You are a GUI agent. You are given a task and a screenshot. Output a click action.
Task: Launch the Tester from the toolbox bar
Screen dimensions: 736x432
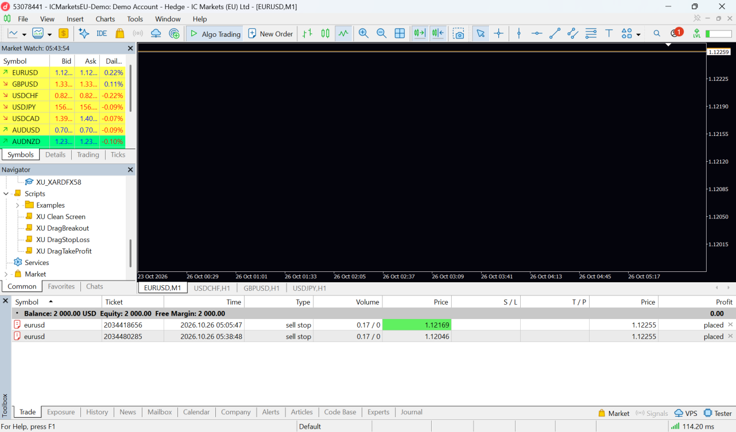pyautogui.click(x=718, y=413)
